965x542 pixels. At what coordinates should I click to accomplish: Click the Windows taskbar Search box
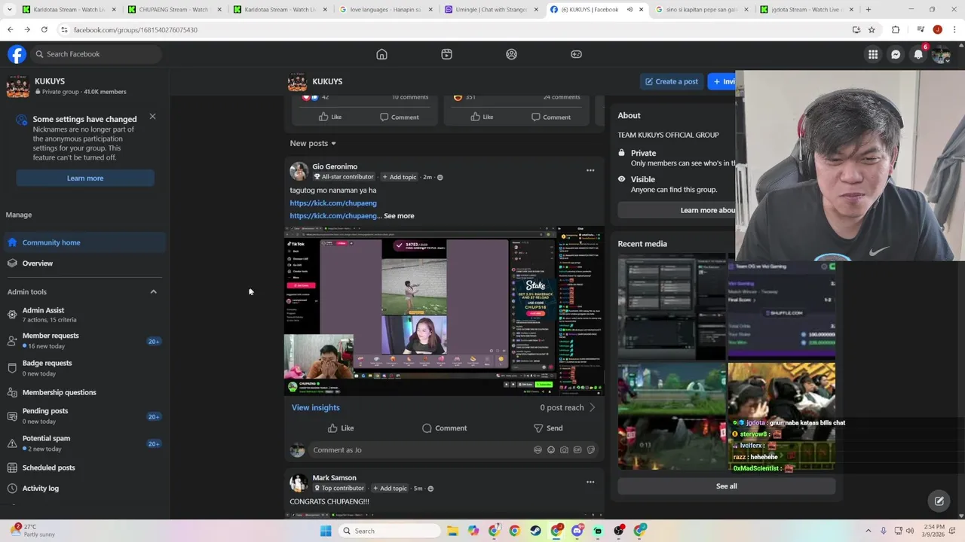(388, 531)
